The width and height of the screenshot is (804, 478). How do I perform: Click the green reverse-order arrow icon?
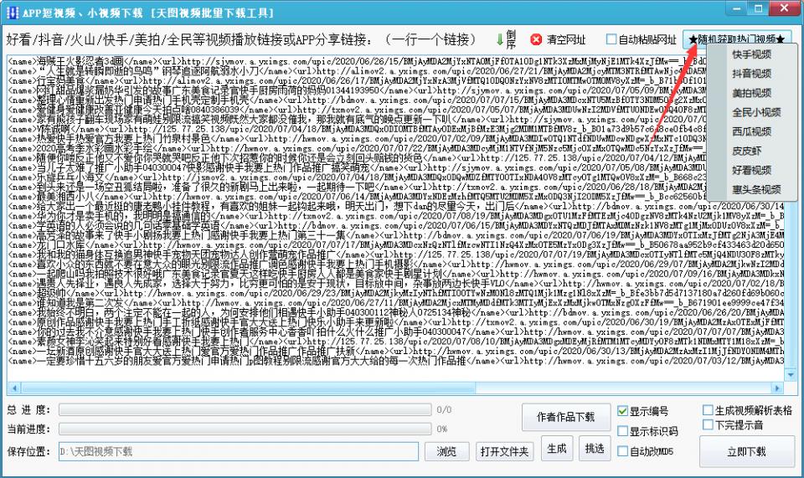click(499, 39)
